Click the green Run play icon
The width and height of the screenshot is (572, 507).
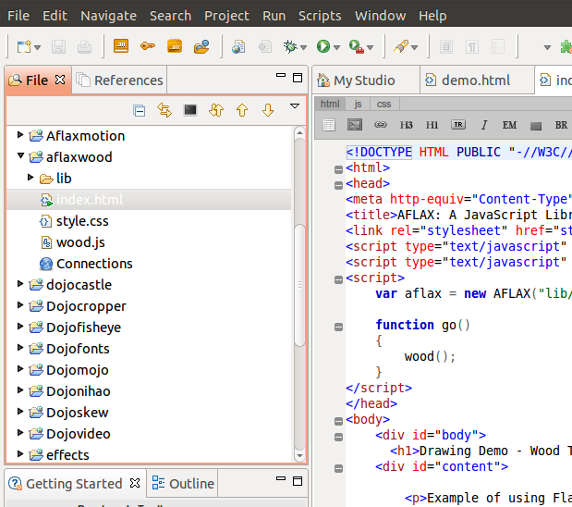tap(323, 46)
